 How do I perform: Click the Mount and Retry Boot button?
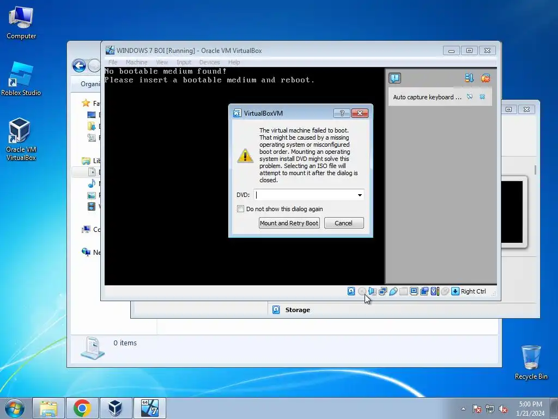289,223
